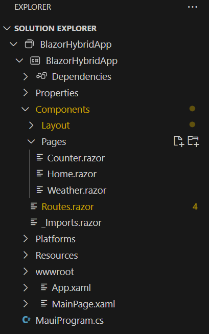This screenshot has width=209, height=334.
Task: Collapse the BlazorHybridApp C# project chevron
Action: point(19,61)
